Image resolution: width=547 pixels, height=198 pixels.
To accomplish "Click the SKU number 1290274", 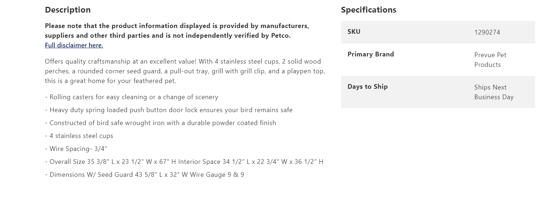I will [x=487, y=32].
